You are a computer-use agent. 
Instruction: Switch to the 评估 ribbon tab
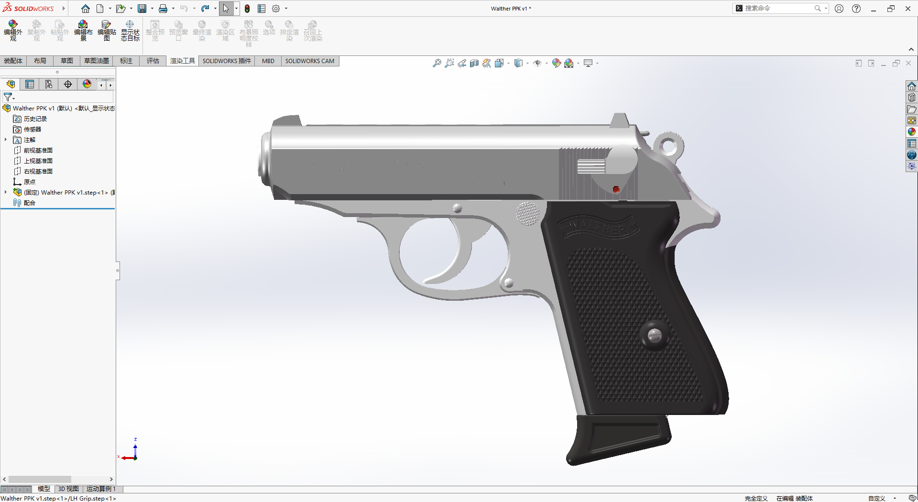[x=153, y=61]
